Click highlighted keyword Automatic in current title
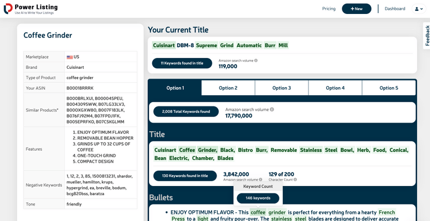Image resolution: width=430 pixels, height=221 pixels. (249, 45)
